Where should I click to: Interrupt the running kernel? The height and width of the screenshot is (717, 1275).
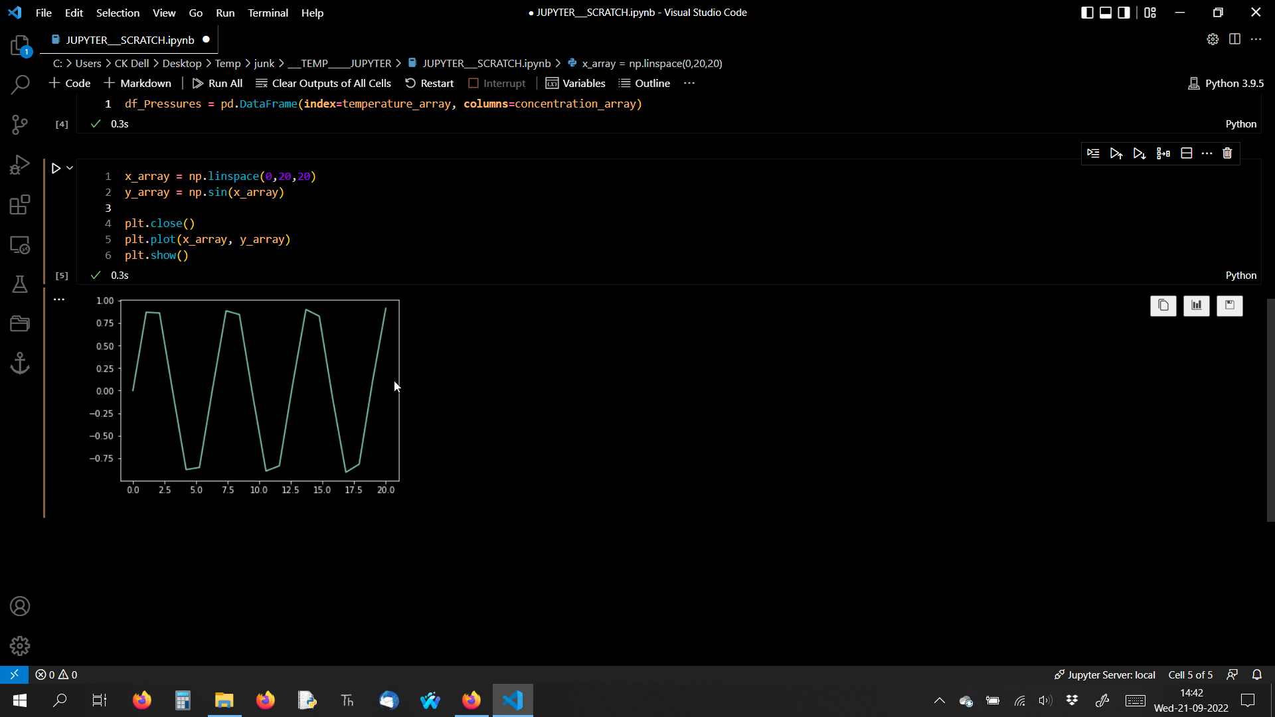(497, 83)
